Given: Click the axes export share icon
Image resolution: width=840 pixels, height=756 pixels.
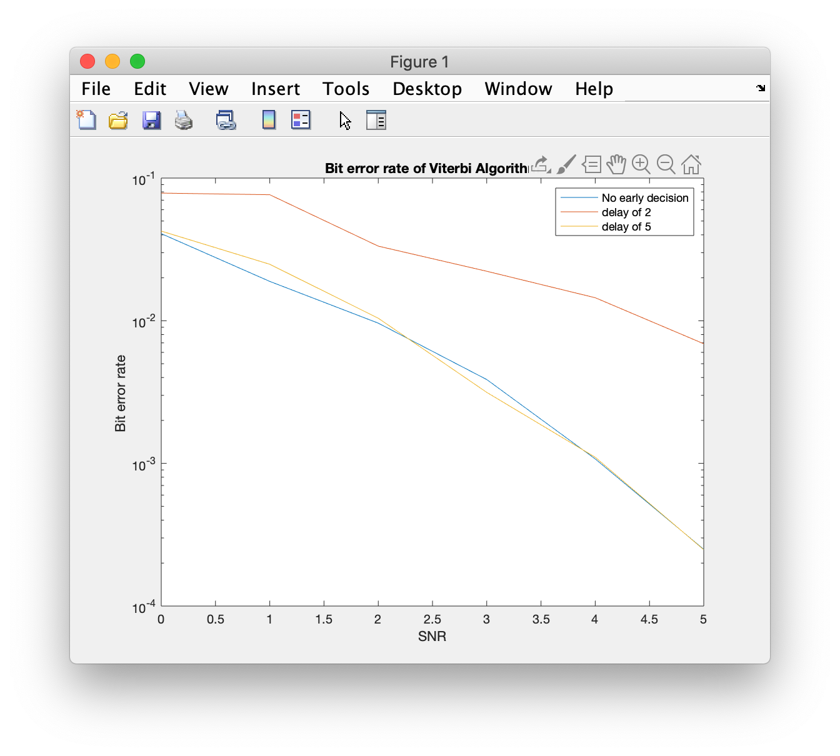Looking at the screenshot, I should pyautogui.click(x=541, y=164).
